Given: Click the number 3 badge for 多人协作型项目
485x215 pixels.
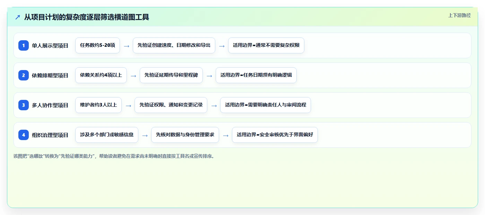Looking at the screenshot, I should click(24, 105).
